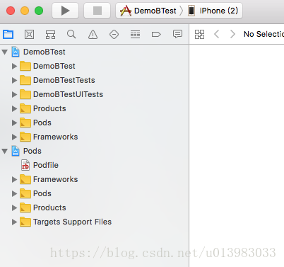Show the Report navigator
Screen dimensions: 284x267
coord(177,34)
